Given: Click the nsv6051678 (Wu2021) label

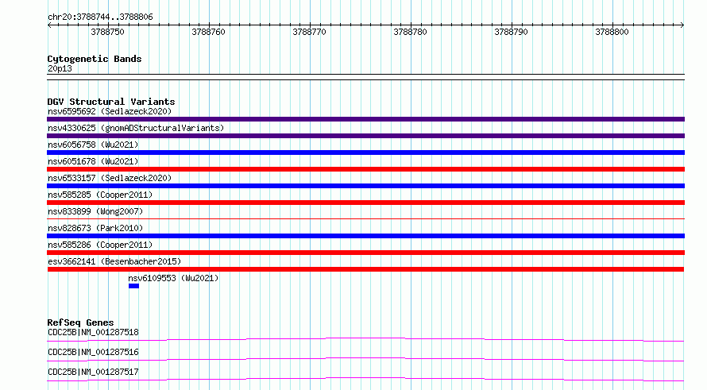Looking at the screenshot, I should coord(93,161).
